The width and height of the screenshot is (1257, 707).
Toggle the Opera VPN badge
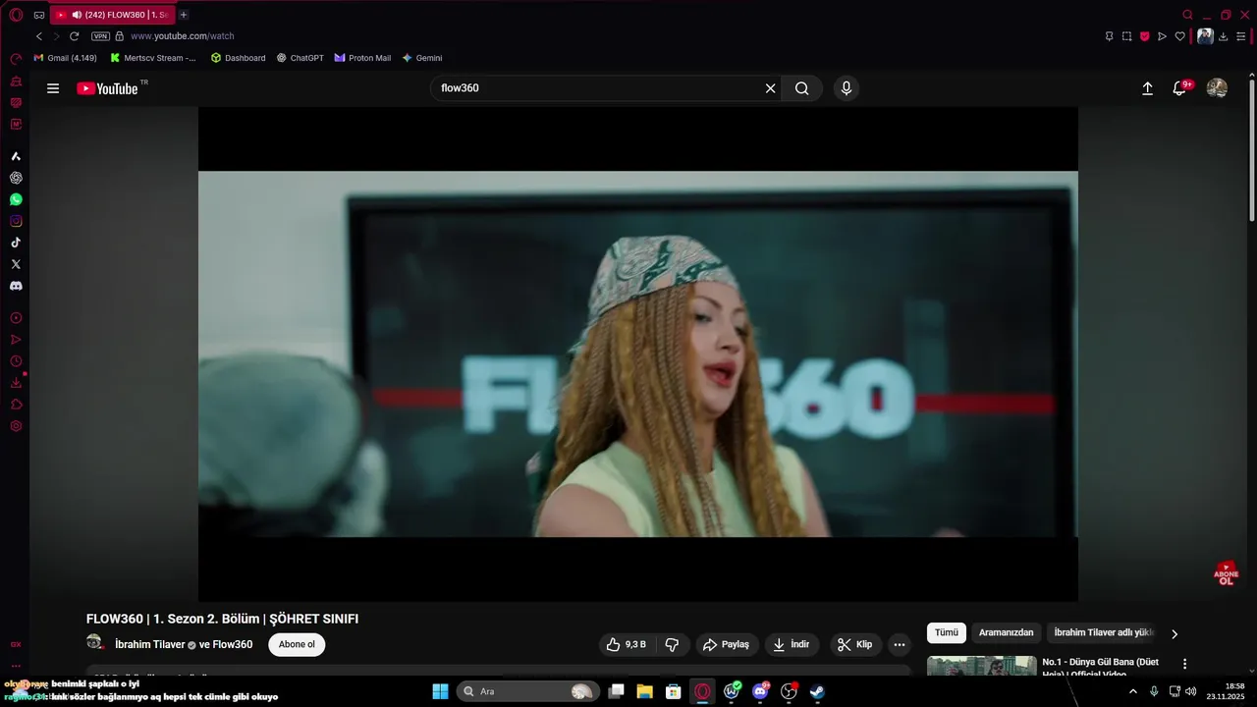pyautogui.click(x=100, y=36)
